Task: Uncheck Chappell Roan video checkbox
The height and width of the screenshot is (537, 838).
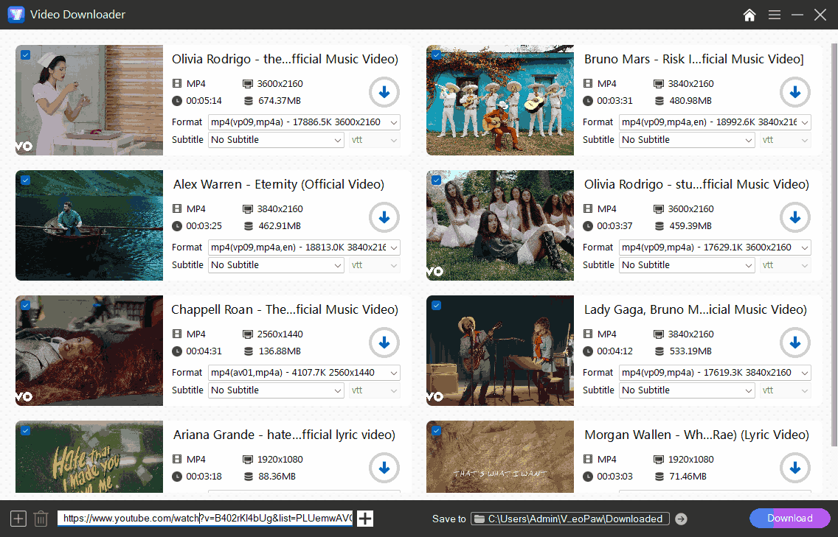Action: [x=26, y=306]
